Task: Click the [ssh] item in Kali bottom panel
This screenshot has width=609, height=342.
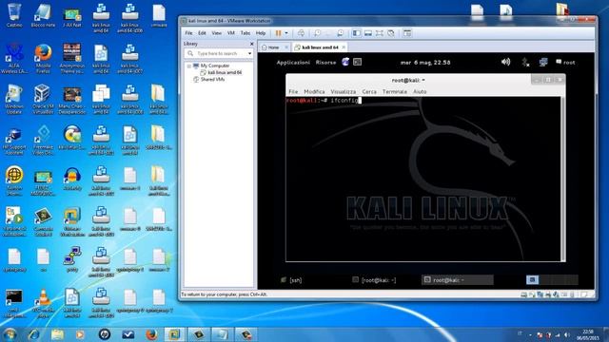Action: 291,280
